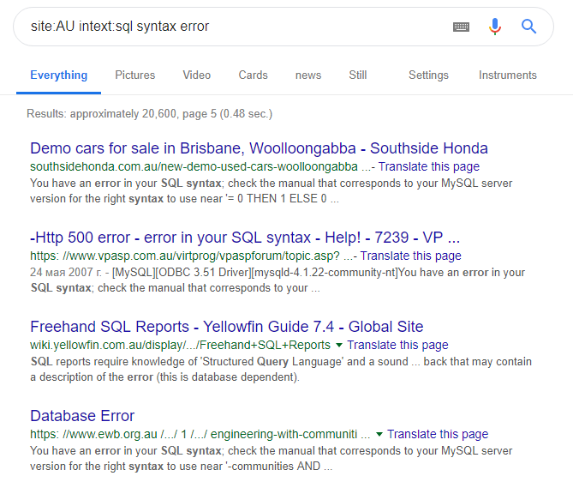Switch to the news tab
Image resolution: width=573 pixels, height=494 pixels.
tap(308, 75)
